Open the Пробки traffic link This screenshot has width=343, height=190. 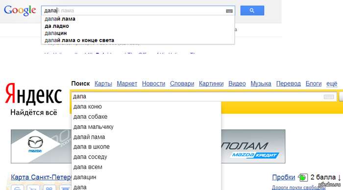(x=284, y=177)
